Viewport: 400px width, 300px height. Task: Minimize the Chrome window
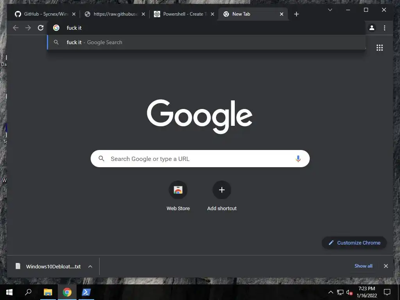coord(348,10)
